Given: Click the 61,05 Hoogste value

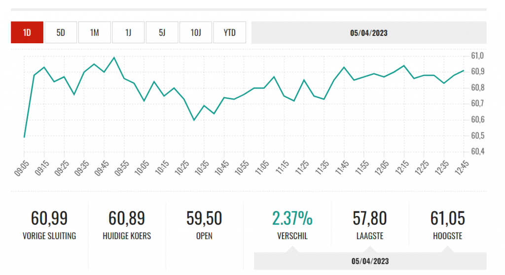Looking at the screenshot, I should click(448, 218).
